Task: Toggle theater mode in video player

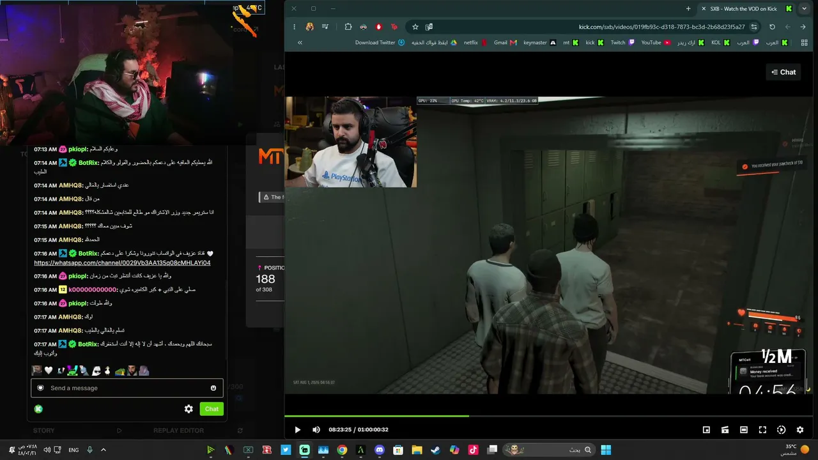Action: (x=744, y=430)
